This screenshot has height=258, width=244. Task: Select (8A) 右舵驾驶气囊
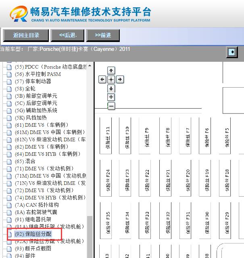[x=36, y=212]
